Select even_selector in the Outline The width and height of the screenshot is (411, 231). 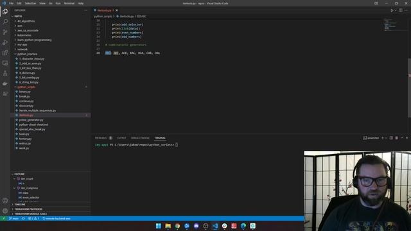pos(31,198)
